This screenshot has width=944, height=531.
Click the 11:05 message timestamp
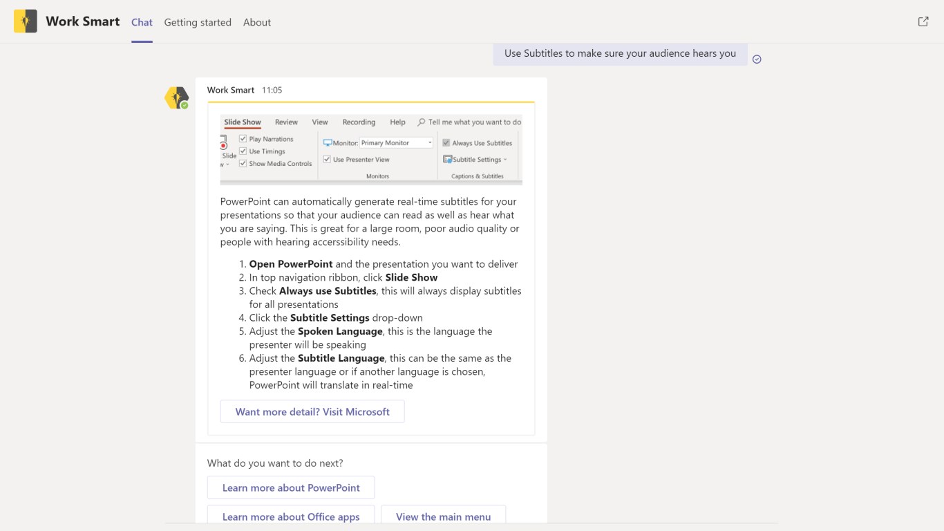click(x=272, y=90)
